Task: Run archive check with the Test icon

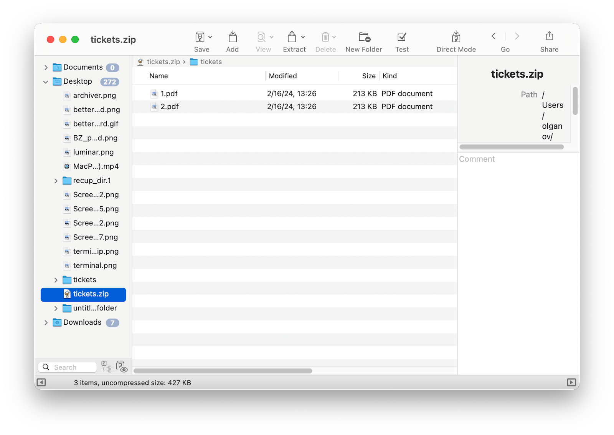Action: click(x=401, y=37)
